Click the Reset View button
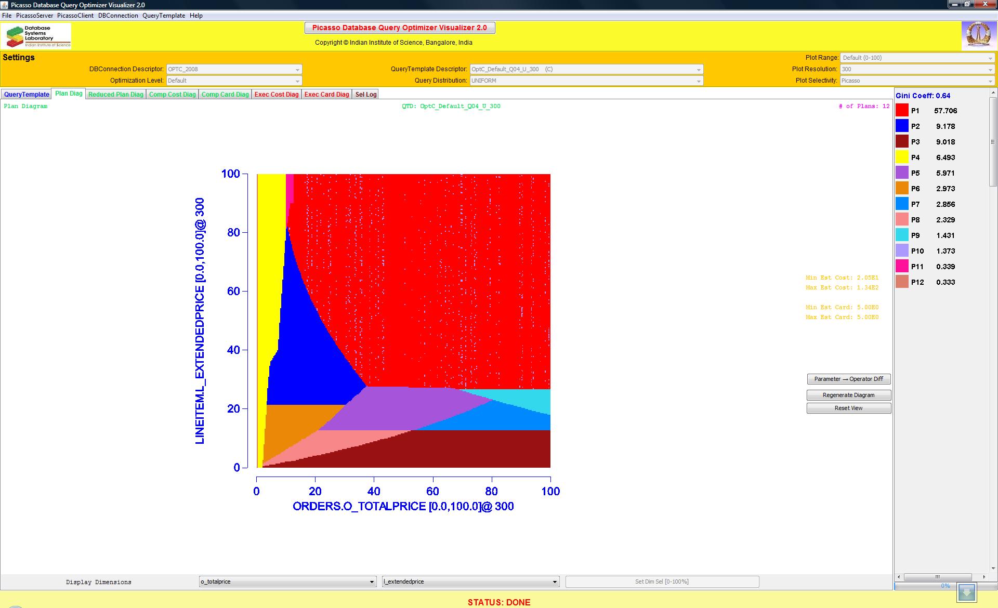 coord(848,408)
